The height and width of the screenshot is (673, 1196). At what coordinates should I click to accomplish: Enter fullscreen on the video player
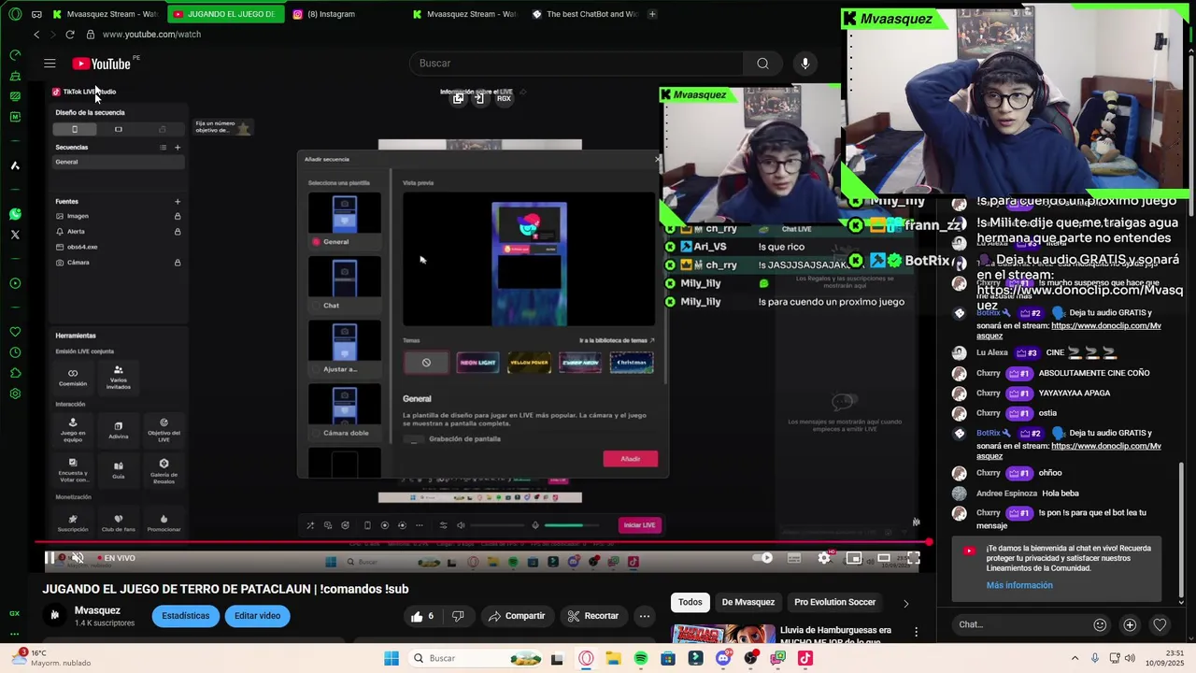tap(913, 558)
